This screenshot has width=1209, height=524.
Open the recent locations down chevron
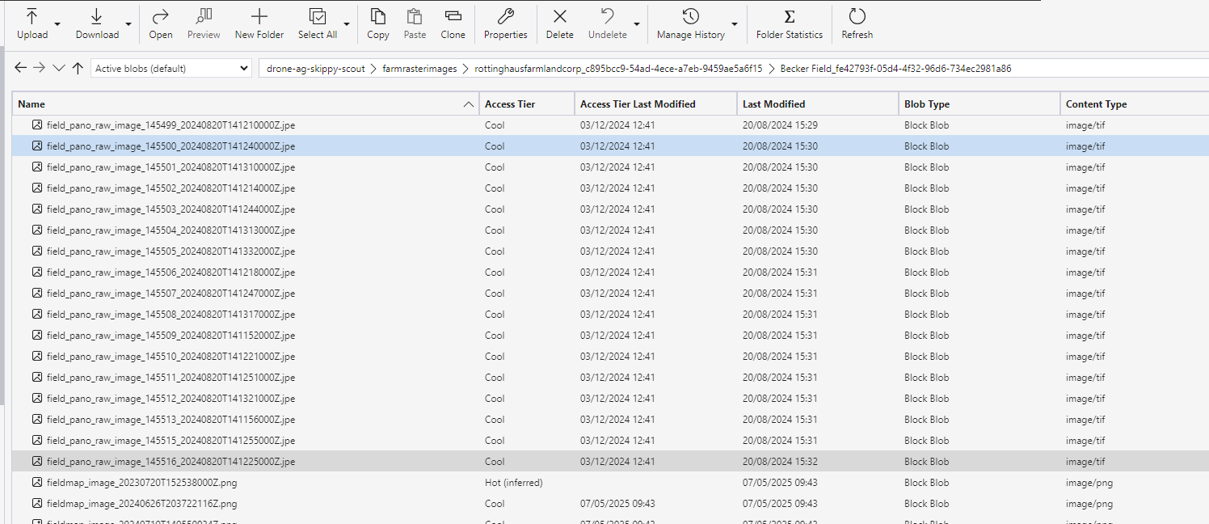pos(58,68)
